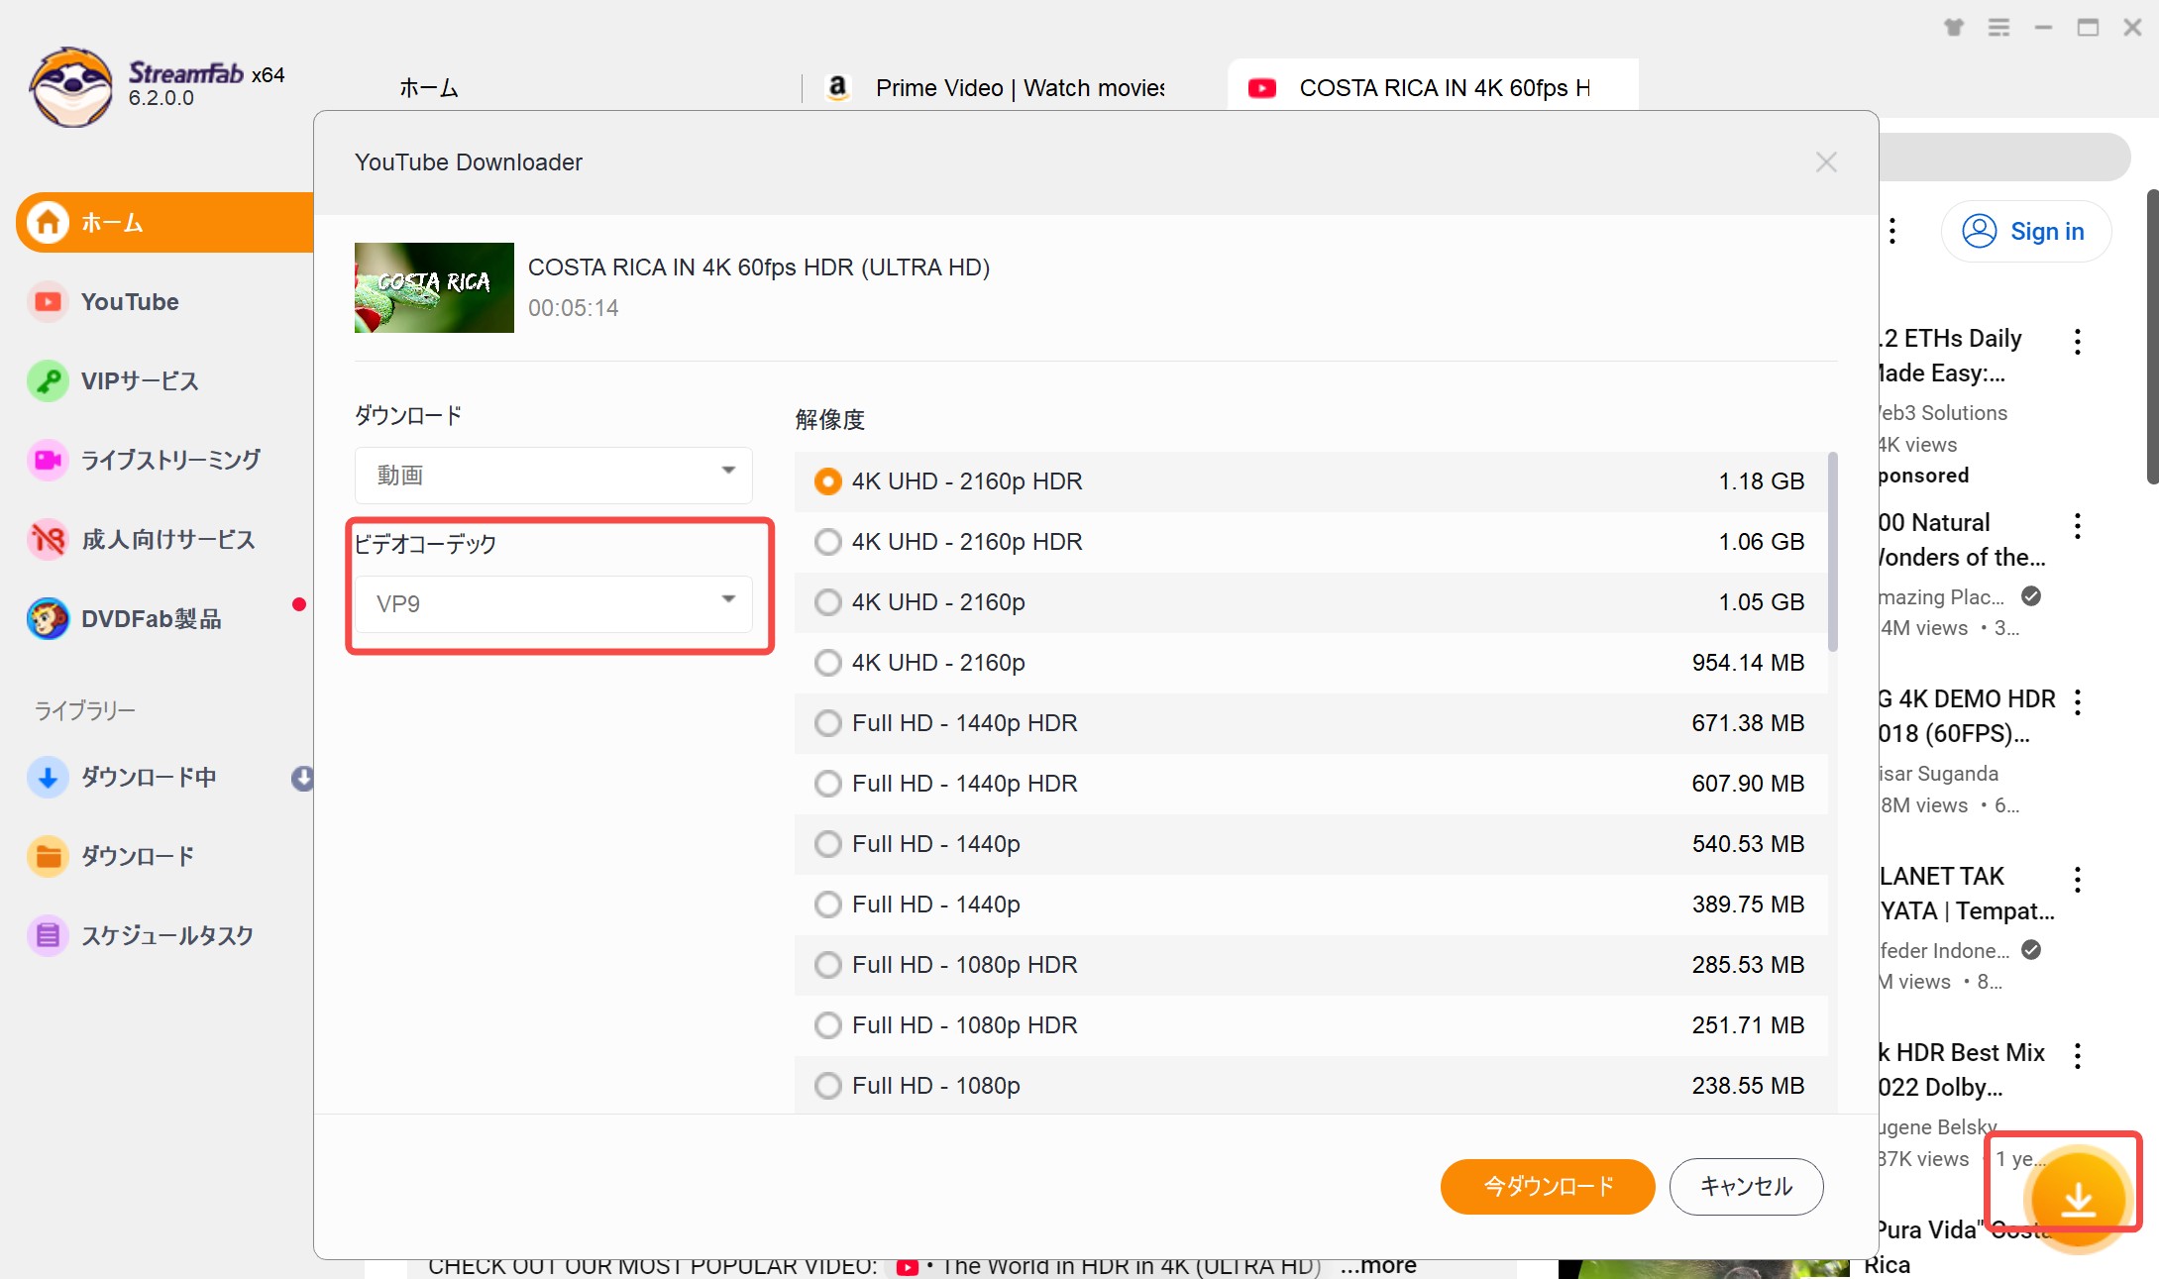Click the user avatar icon in Sign in

(x=1979, y=231)
